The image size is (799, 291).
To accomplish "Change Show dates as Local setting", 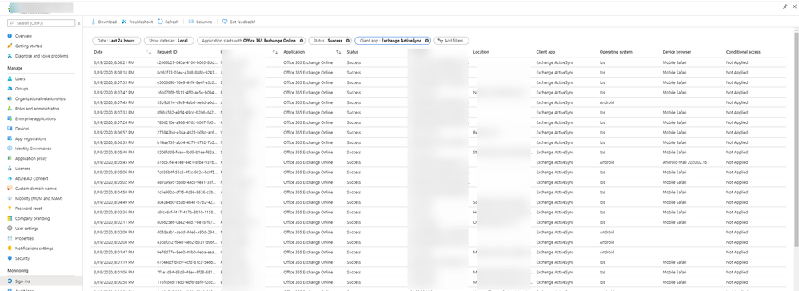I will (x=168, y=41).
